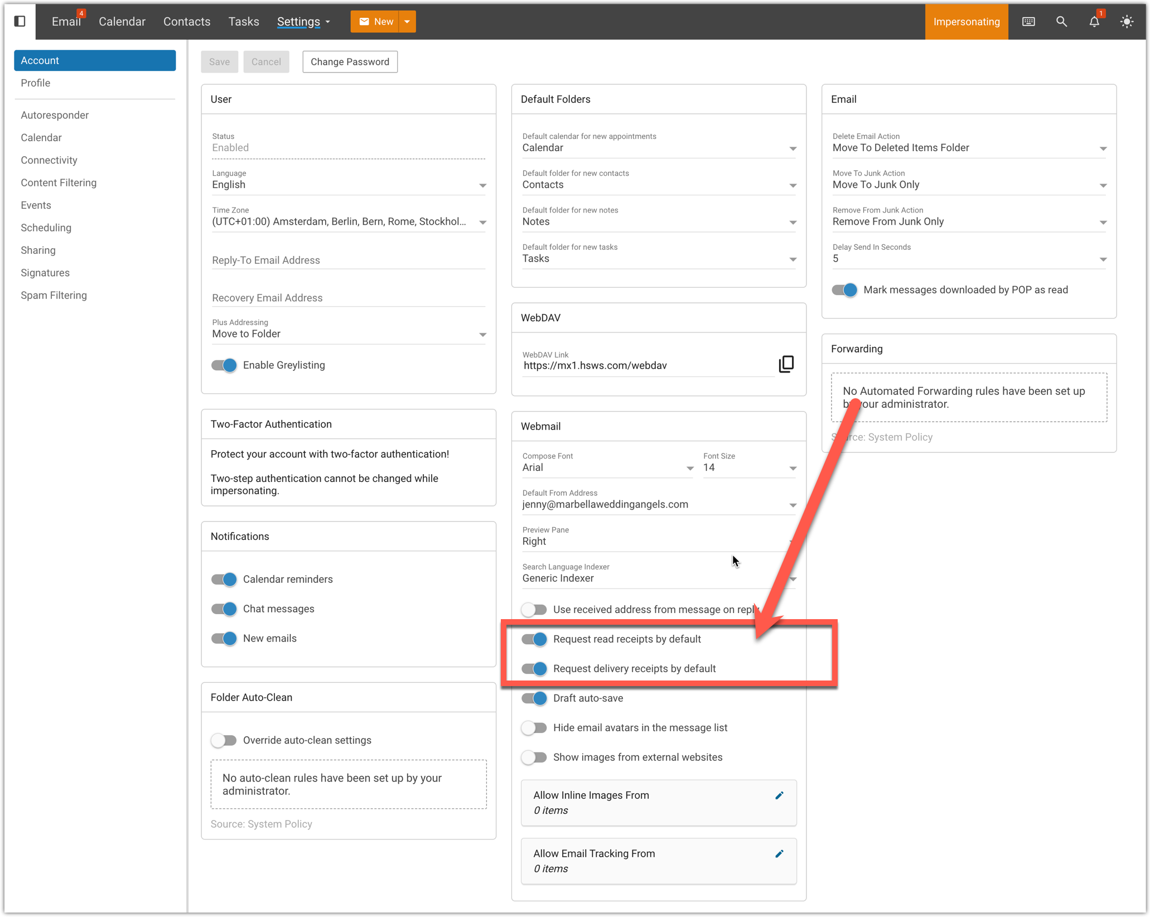Toggle the Draft auto-save switch

point(534,698)
